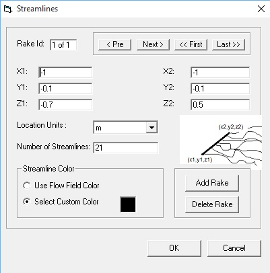Choose Select Custom Color radio button

[27, 202]
